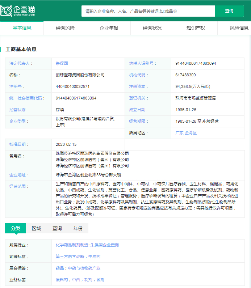Click the 朱保国企业查询 link

click(105, 245)
